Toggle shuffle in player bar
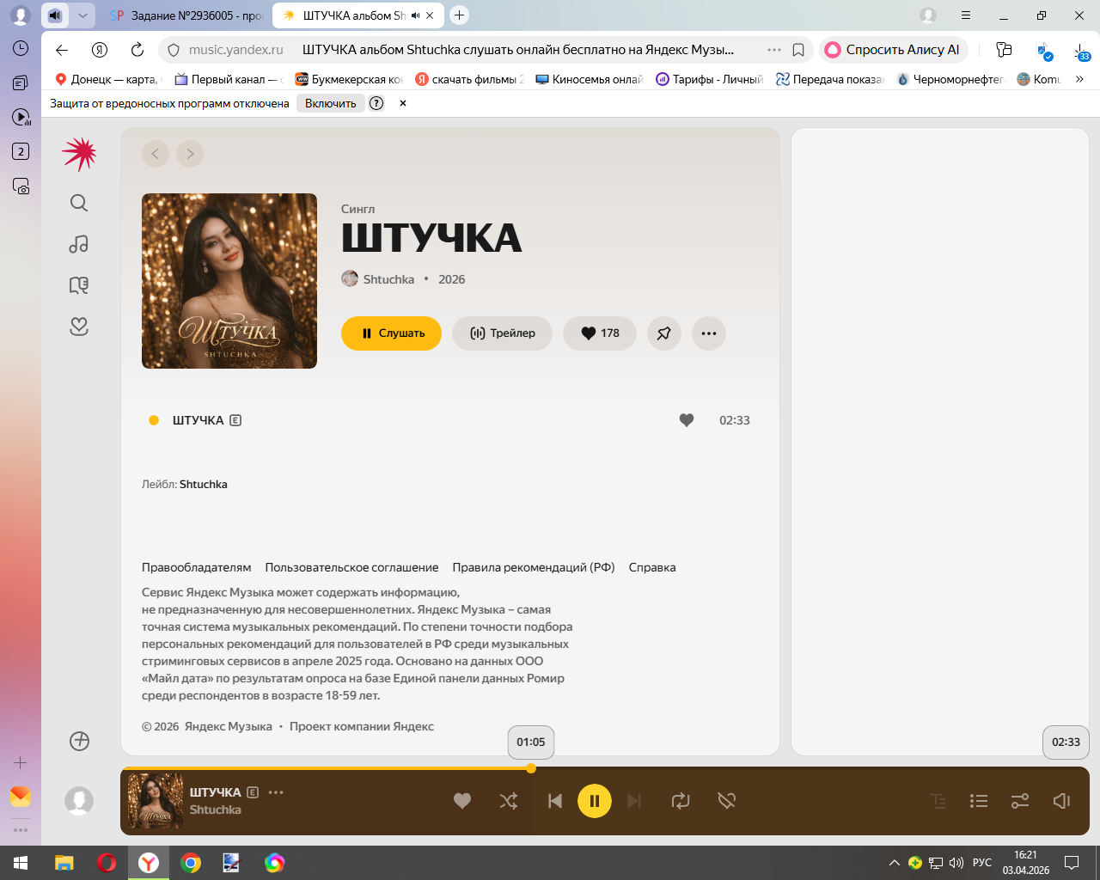Viewport: 1100px width, 880px height. (509, 801)
